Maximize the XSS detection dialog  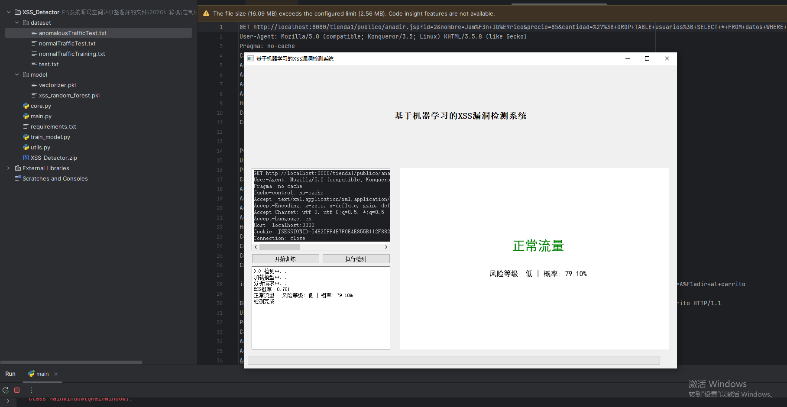point(647,58)
